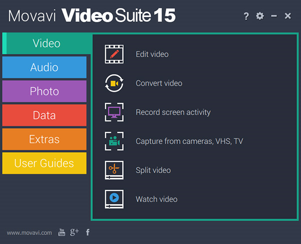
Task: Open help via the question mark icon
Action: tap(246, 16)
